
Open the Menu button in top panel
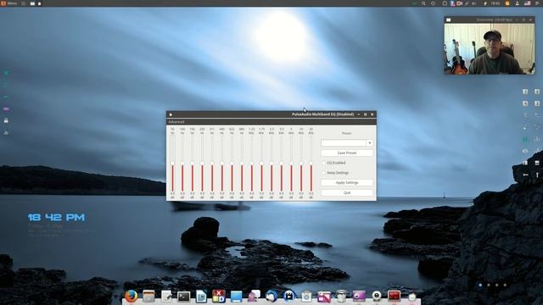(9, 3)
